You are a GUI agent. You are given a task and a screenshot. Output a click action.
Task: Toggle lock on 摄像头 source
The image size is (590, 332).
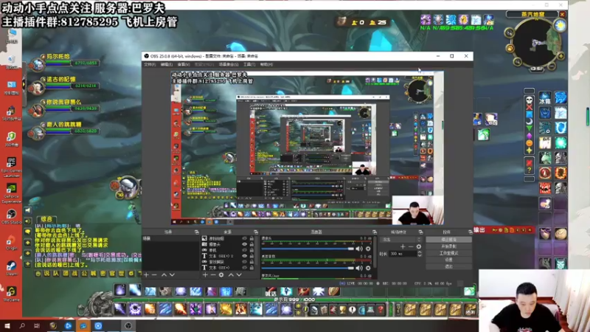251,244
